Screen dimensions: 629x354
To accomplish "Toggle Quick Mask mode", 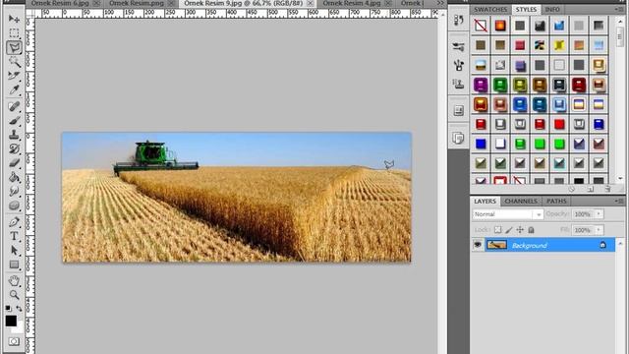I will tap(14, 341).
